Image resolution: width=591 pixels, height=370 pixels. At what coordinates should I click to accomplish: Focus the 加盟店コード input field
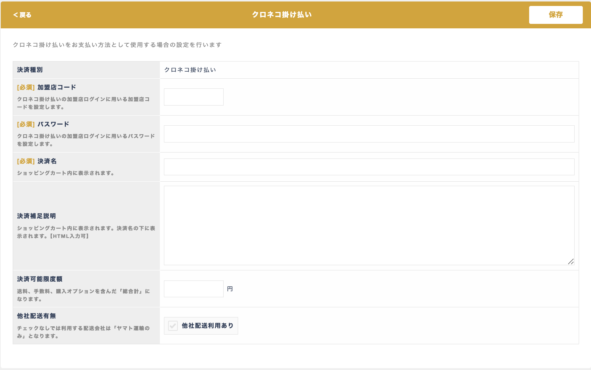pos(193,97)
